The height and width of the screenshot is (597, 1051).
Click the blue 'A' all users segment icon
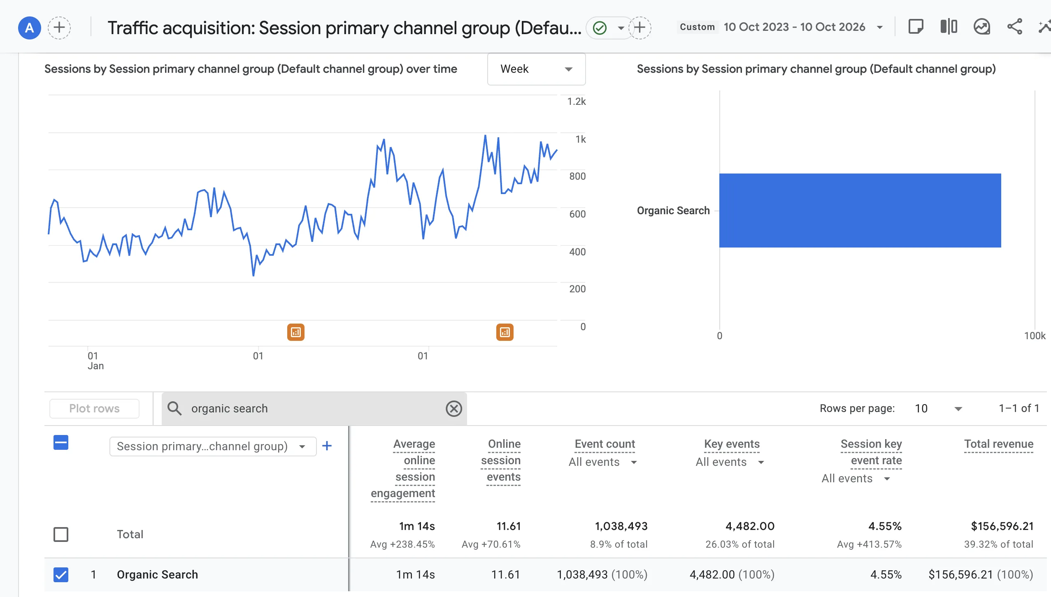29,28
